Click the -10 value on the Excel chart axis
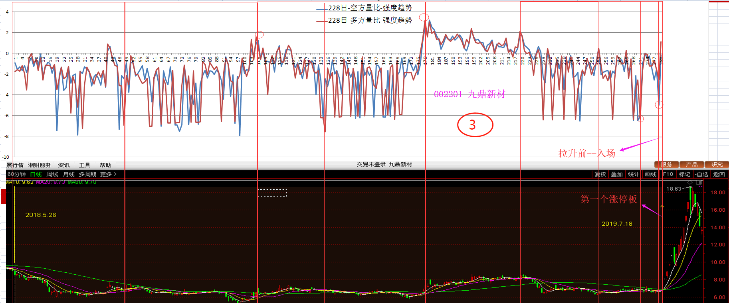This screenshot has height=303, width=729. coord(6,157)
